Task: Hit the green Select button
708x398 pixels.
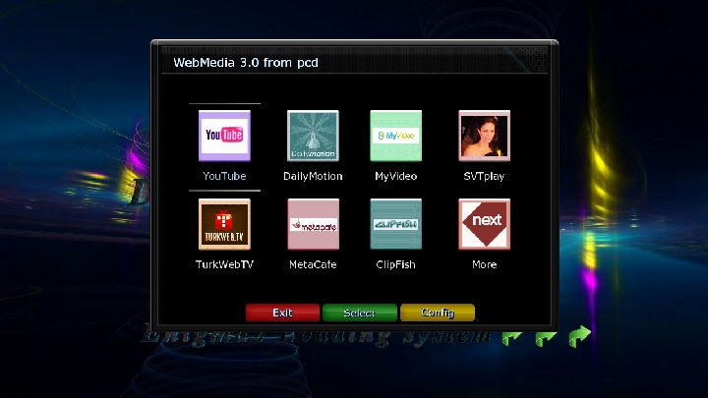Action: [x=360, y=313]
